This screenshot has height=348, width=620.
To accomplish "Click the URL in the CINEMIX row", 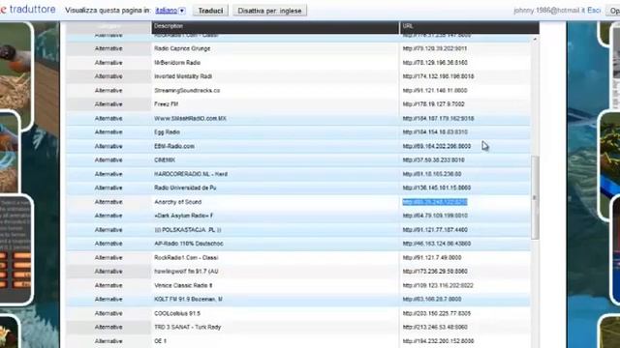I will (x=433, y=160).
